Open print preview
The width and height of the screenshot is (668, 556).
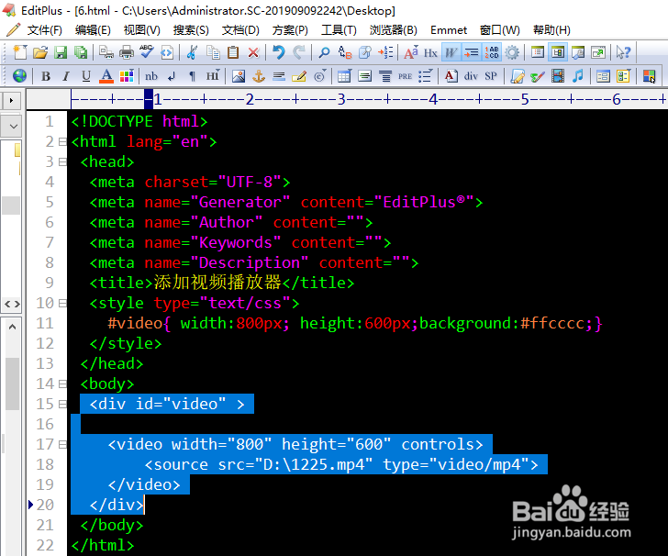(x=106, y=52)
